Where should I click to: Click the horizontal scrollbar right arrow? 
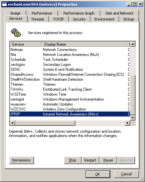tap(127, 123)
